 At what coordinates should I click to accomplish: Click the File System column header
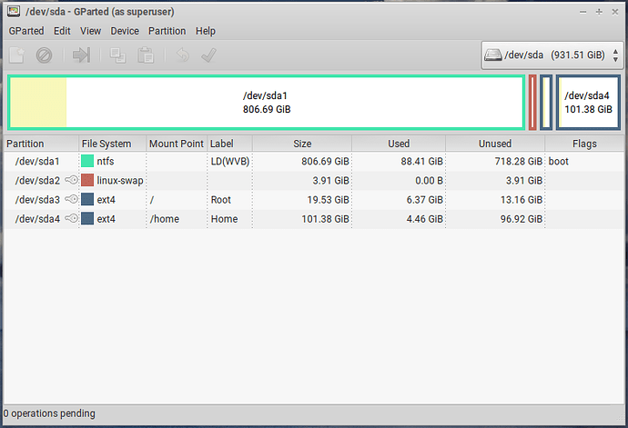point(113,144)
